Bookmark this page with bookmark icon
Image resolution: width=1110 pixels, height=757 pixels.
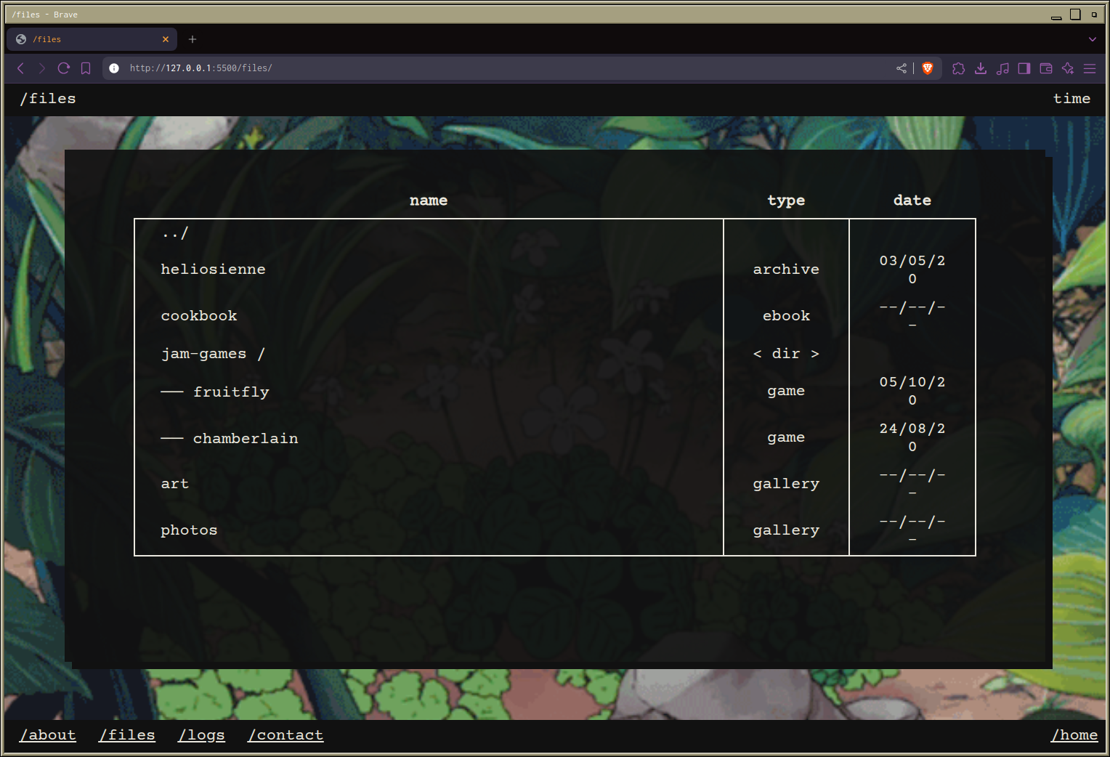[x=86, y=68]
